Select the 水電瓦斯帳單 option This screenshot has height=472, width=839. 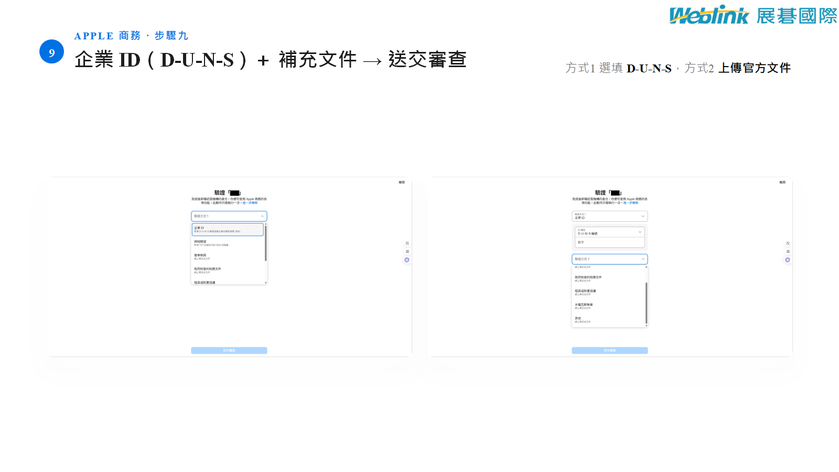[608, 306]
